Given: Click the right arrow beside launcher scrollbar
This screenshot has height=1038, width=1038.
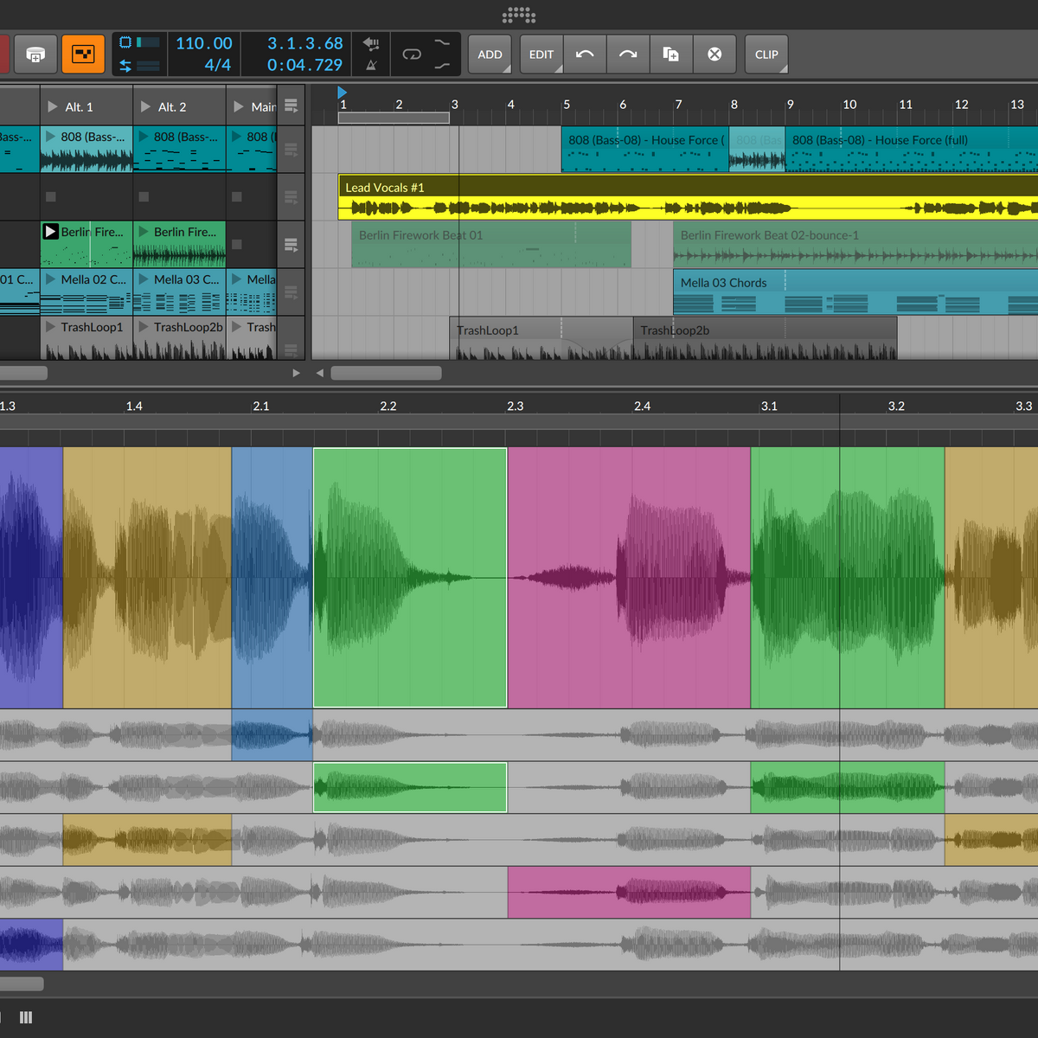Looking at the screenshot, I should tap(296, 373).
